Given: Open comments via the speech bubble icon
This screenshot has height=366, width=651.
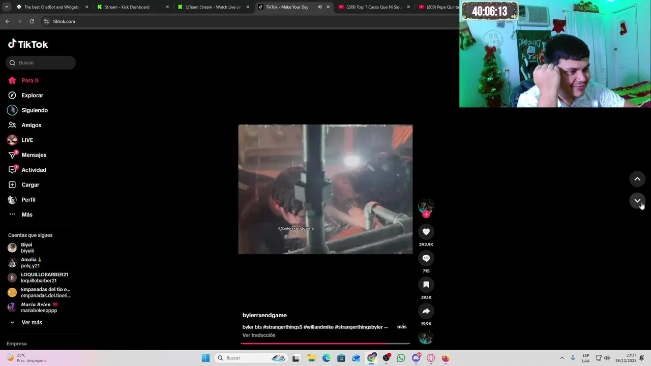Looking at the screenshot, I should pyautogui.click(x=426, y=258).
